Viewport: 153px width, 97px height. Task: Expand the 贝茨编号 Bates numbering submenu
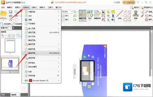[x=42, y=24]
